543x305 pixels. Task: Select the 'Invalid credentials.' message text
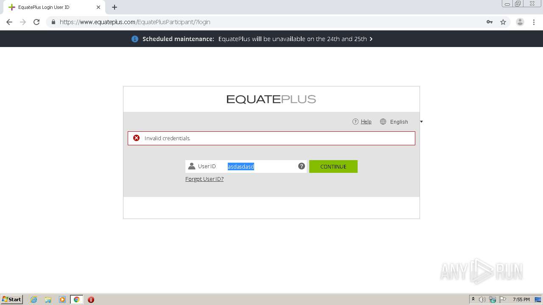point(167,138)
